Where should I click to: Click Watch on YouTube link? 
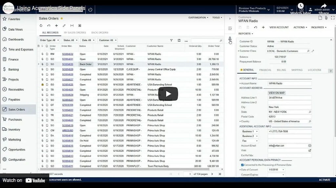(x=24, y=180)
